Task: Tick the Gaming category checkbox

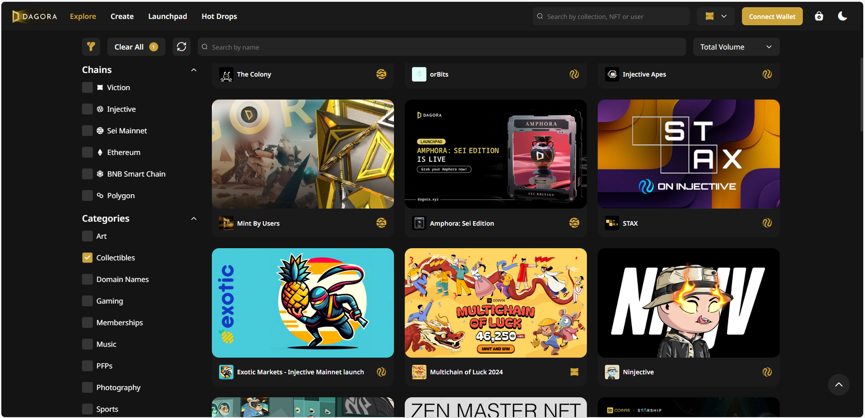Action: 87,301
